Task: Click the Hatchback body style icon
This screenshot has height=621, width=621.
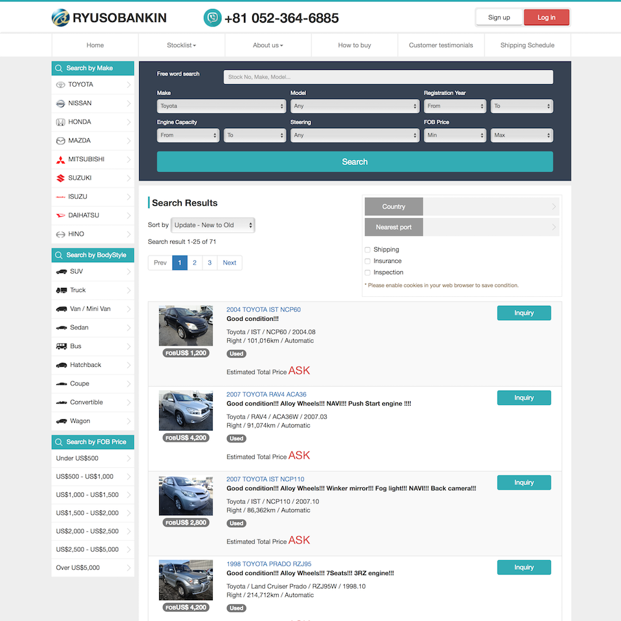Action: (61, 365)
